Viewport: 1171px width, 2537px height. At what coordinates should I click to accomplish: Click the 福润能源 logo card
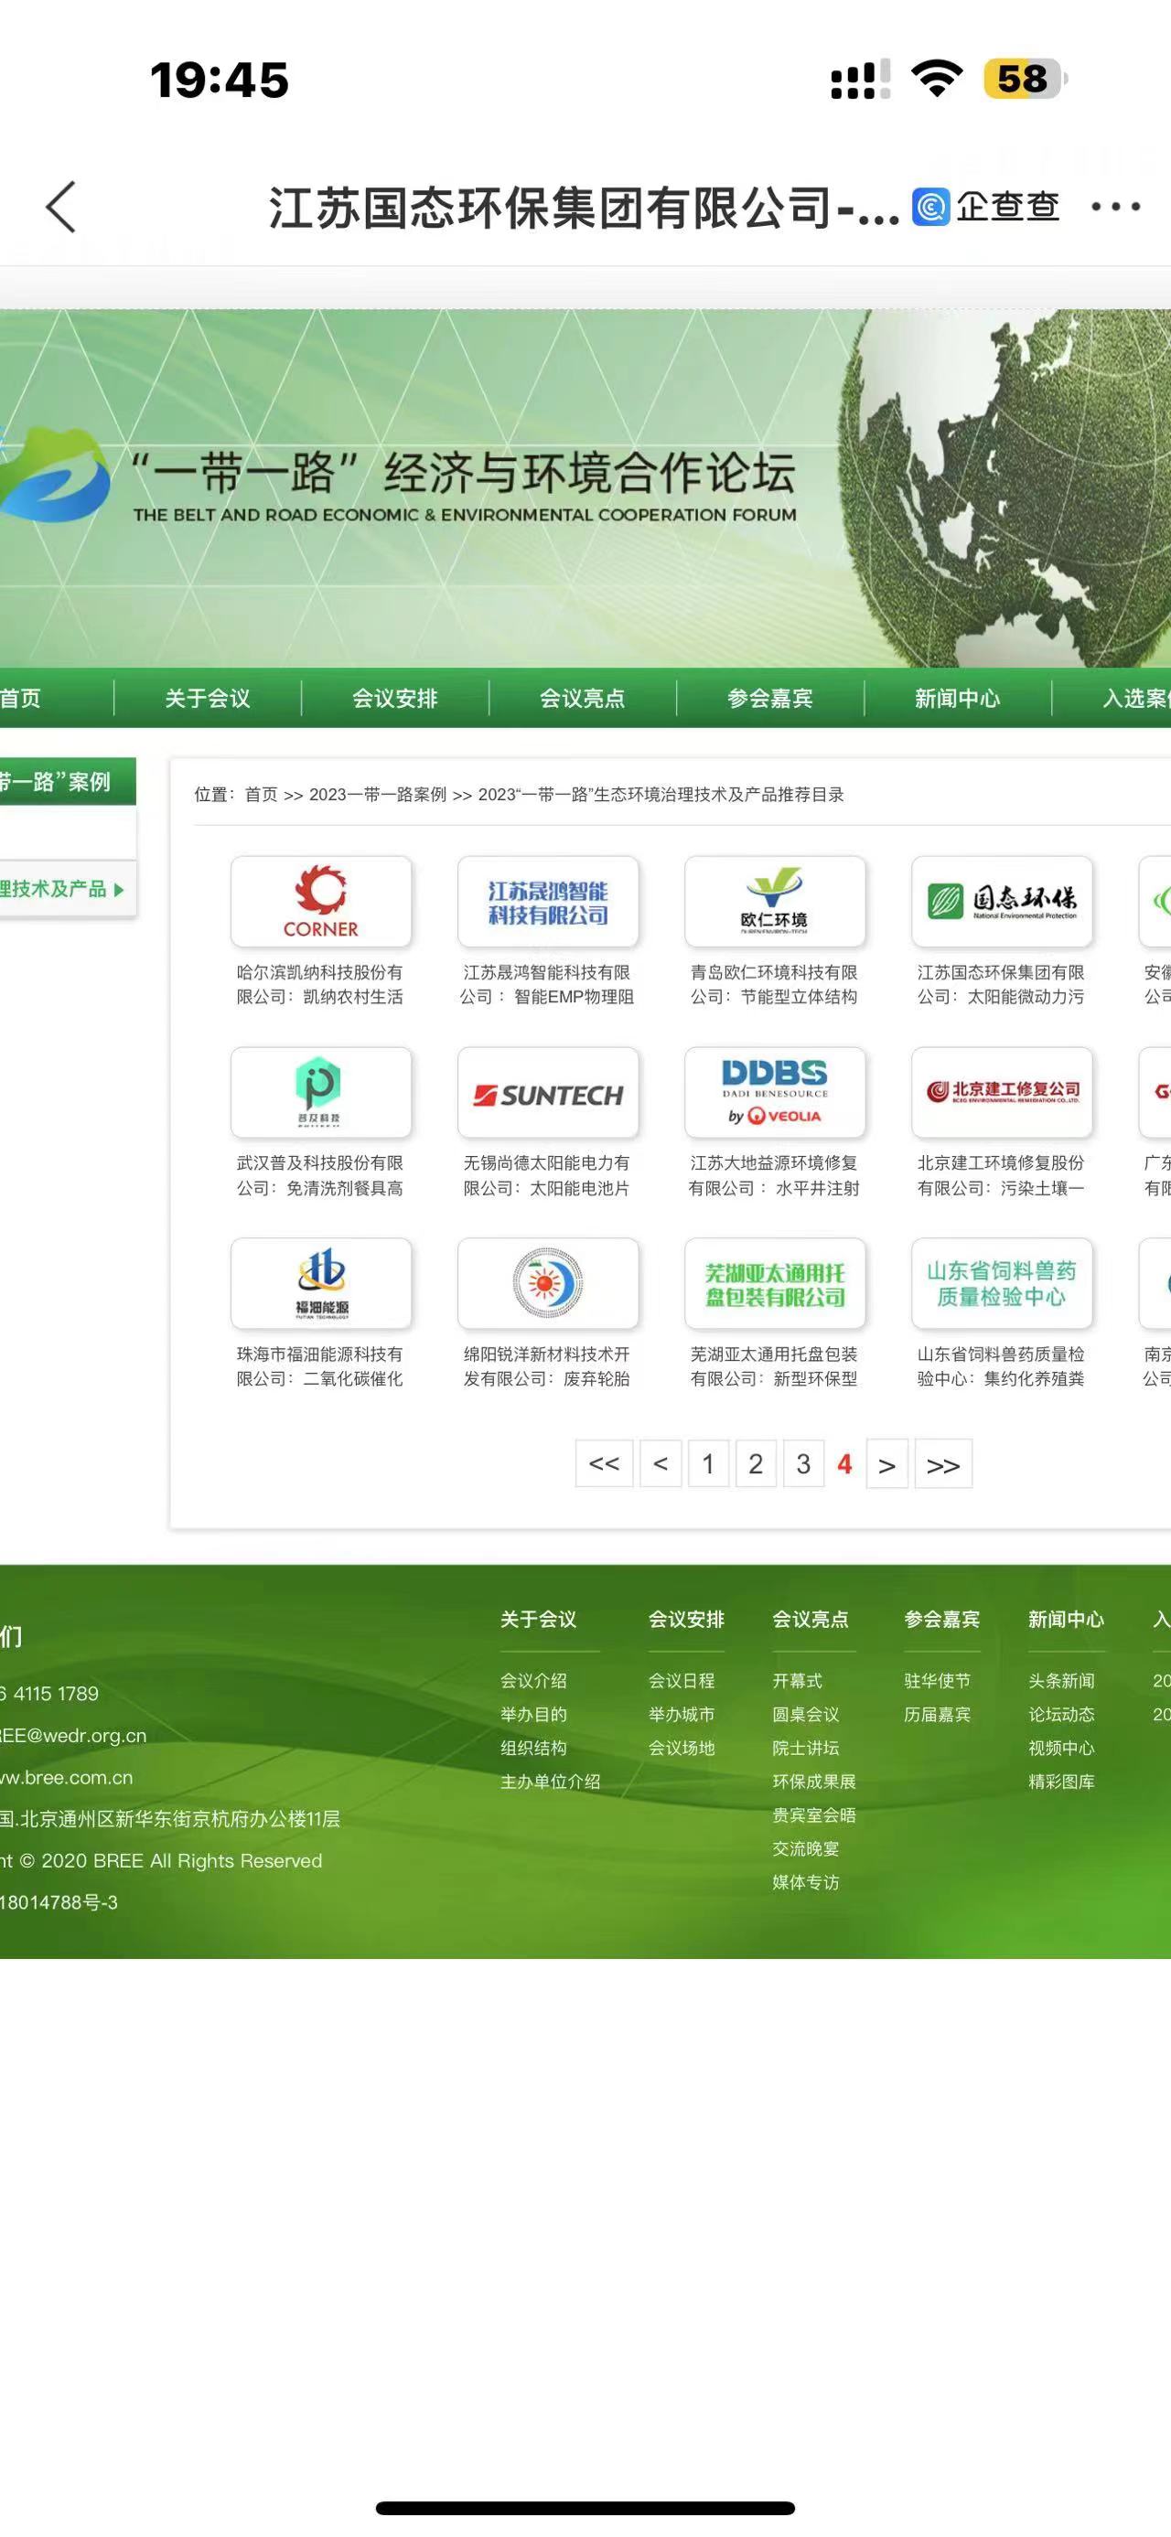click(x=321, y=1283)
